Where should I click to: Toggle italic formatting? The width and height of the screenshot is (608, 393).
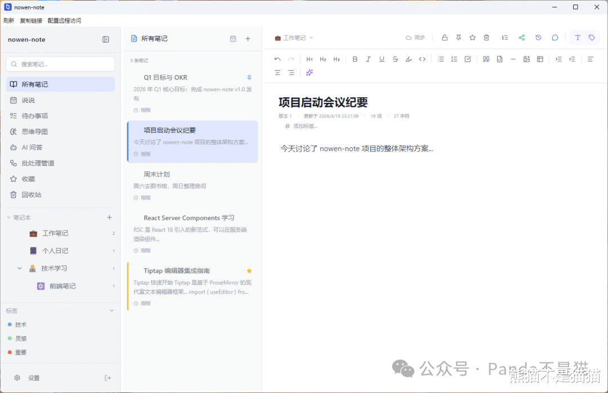click(x=368, y=59)
